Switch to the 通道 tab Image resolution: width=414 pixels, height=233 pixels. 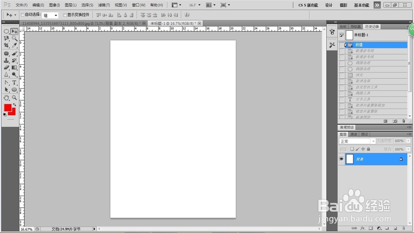point(354,134)
